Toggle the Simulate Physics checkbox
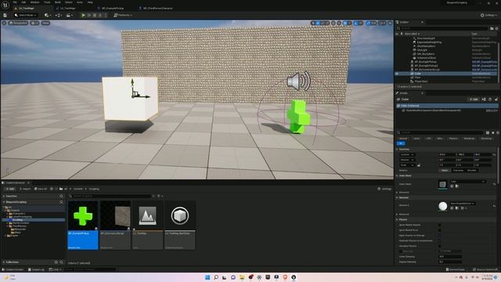501x282 pixels. [440, 246]
